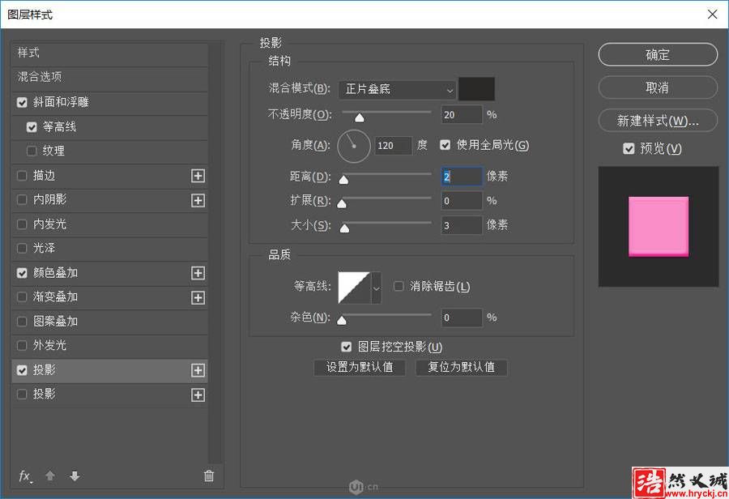The width and height of the screenshot is (729, 499).
Task: Enable the 外发光 checkbox
Action: tap(22, 346)
